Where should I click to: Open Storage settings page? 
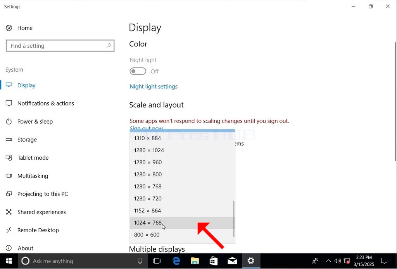coord(27,140)
